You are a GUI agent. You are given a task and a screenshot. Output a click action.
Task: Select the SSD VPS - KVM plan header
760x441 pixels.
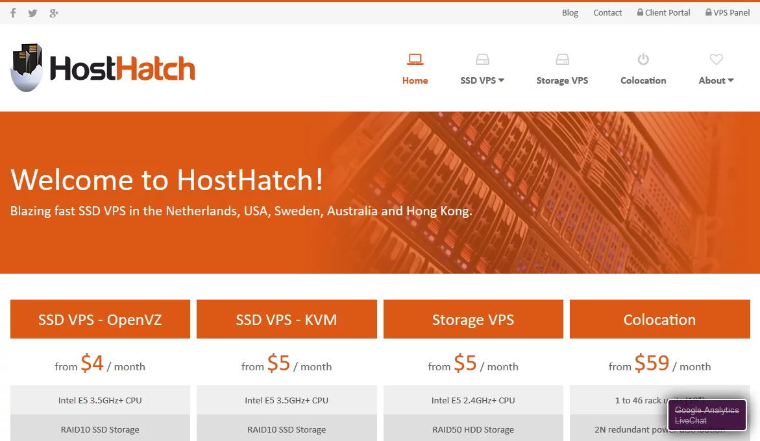(x=286, y=319)
